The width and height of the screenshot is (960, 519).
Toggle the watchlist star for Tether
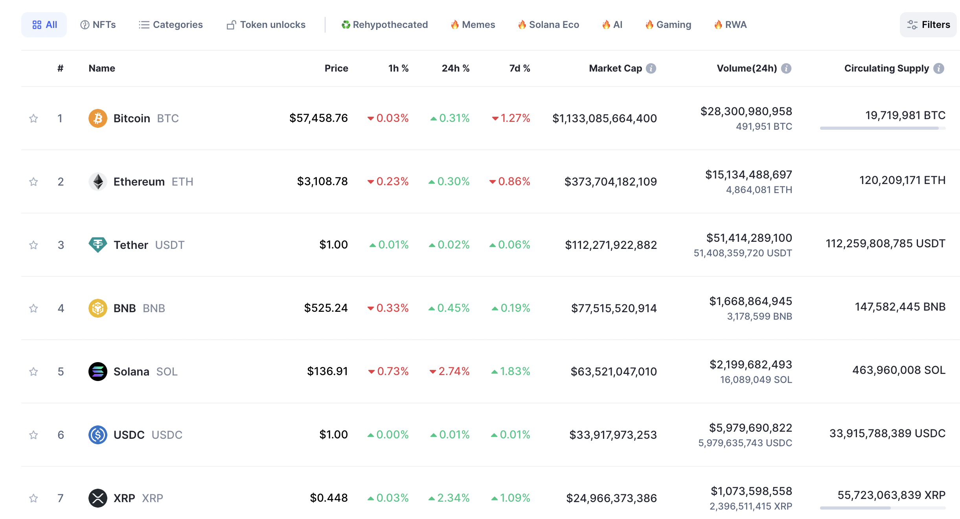tap(33, 245)
